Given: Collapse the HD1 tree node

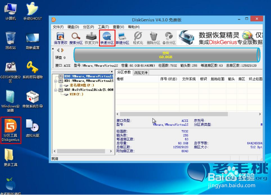Looking at the screenshot, I should [56, 81].
